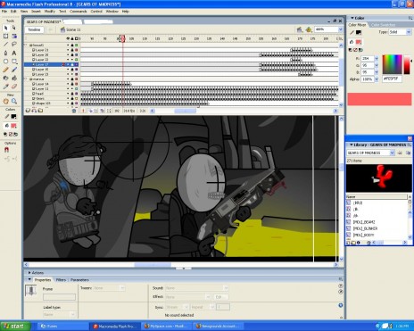This screenshot has width=414, height=331.
Task: Select the Zoom magnifier tool
Action: click(x=14, y=101)
